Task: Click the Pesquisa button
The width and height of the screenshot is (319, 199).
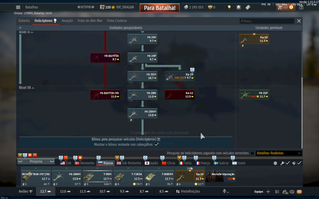Action: (x=36, y=162)
